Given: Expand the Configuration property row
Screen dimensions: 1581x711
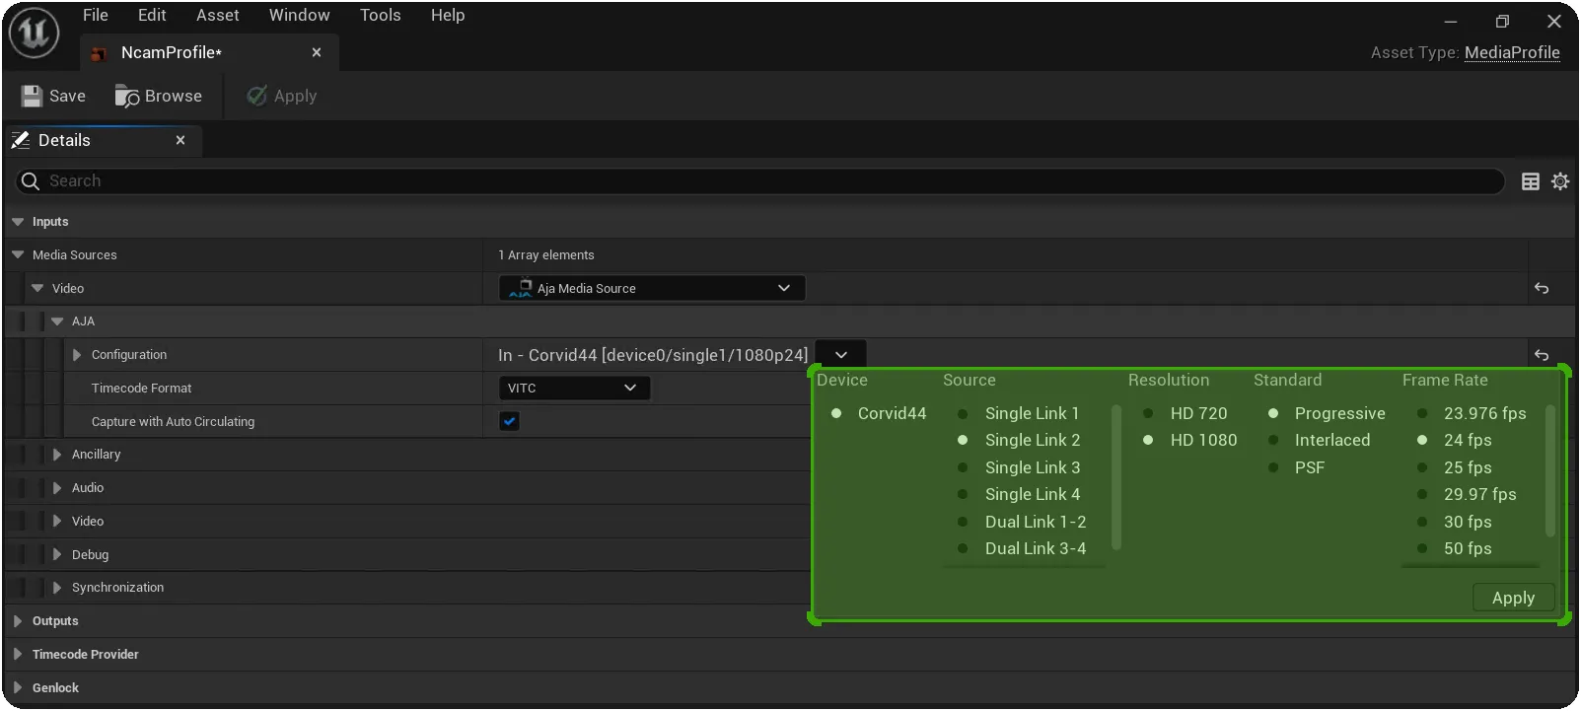Looking at the screenshot, I should coord(77,355).
